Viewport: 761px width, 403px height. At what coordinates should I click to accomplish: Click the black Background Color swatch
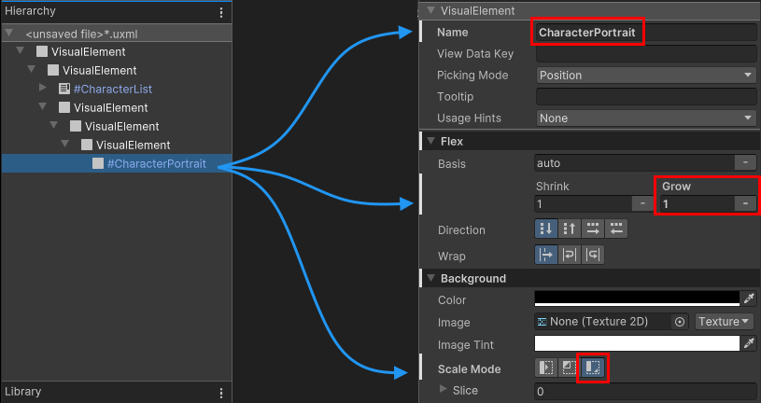pos(636,299)
